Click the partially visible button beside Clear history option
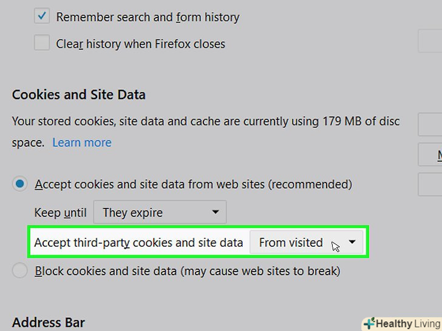Screen dimensions: 442x331 point(430,41)
